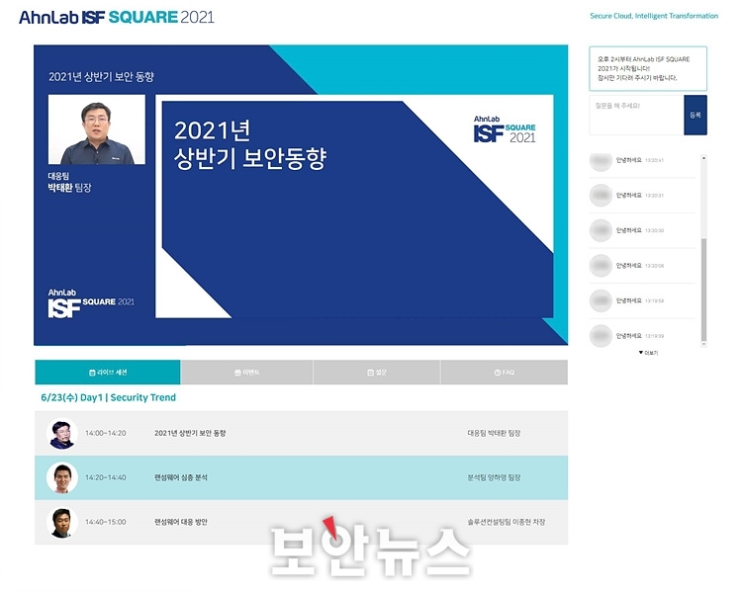Click the 솔루션컨설팅팀 이종현 차장 speaker name
Image resolution: width=742 pixels, height=591 pixels.
click(x=506, y=522)
